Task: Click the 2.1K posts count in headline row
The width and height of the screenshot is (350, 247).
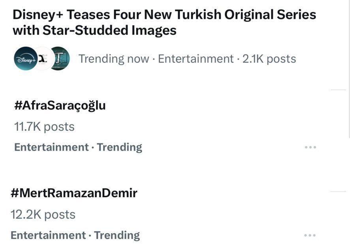Action: 269,59
